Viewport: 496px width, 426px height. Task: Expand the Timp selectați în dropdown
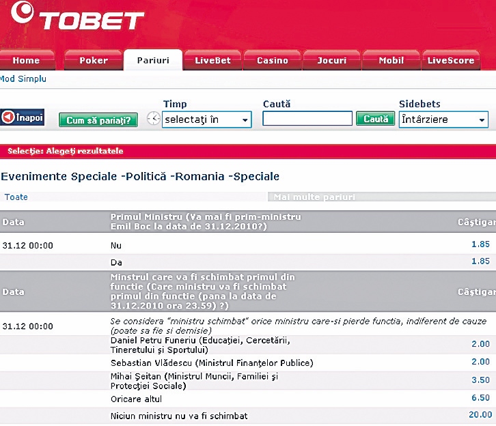[206, 119]
